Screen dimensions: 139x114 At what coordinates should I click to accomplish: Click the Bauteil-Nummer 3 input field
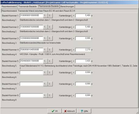(31, 38)
